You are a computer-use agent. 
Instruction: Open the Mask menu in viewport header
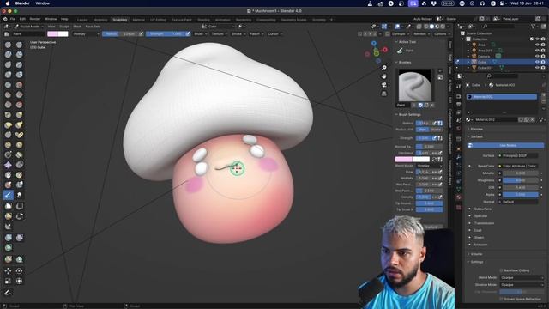click(77, 27)
